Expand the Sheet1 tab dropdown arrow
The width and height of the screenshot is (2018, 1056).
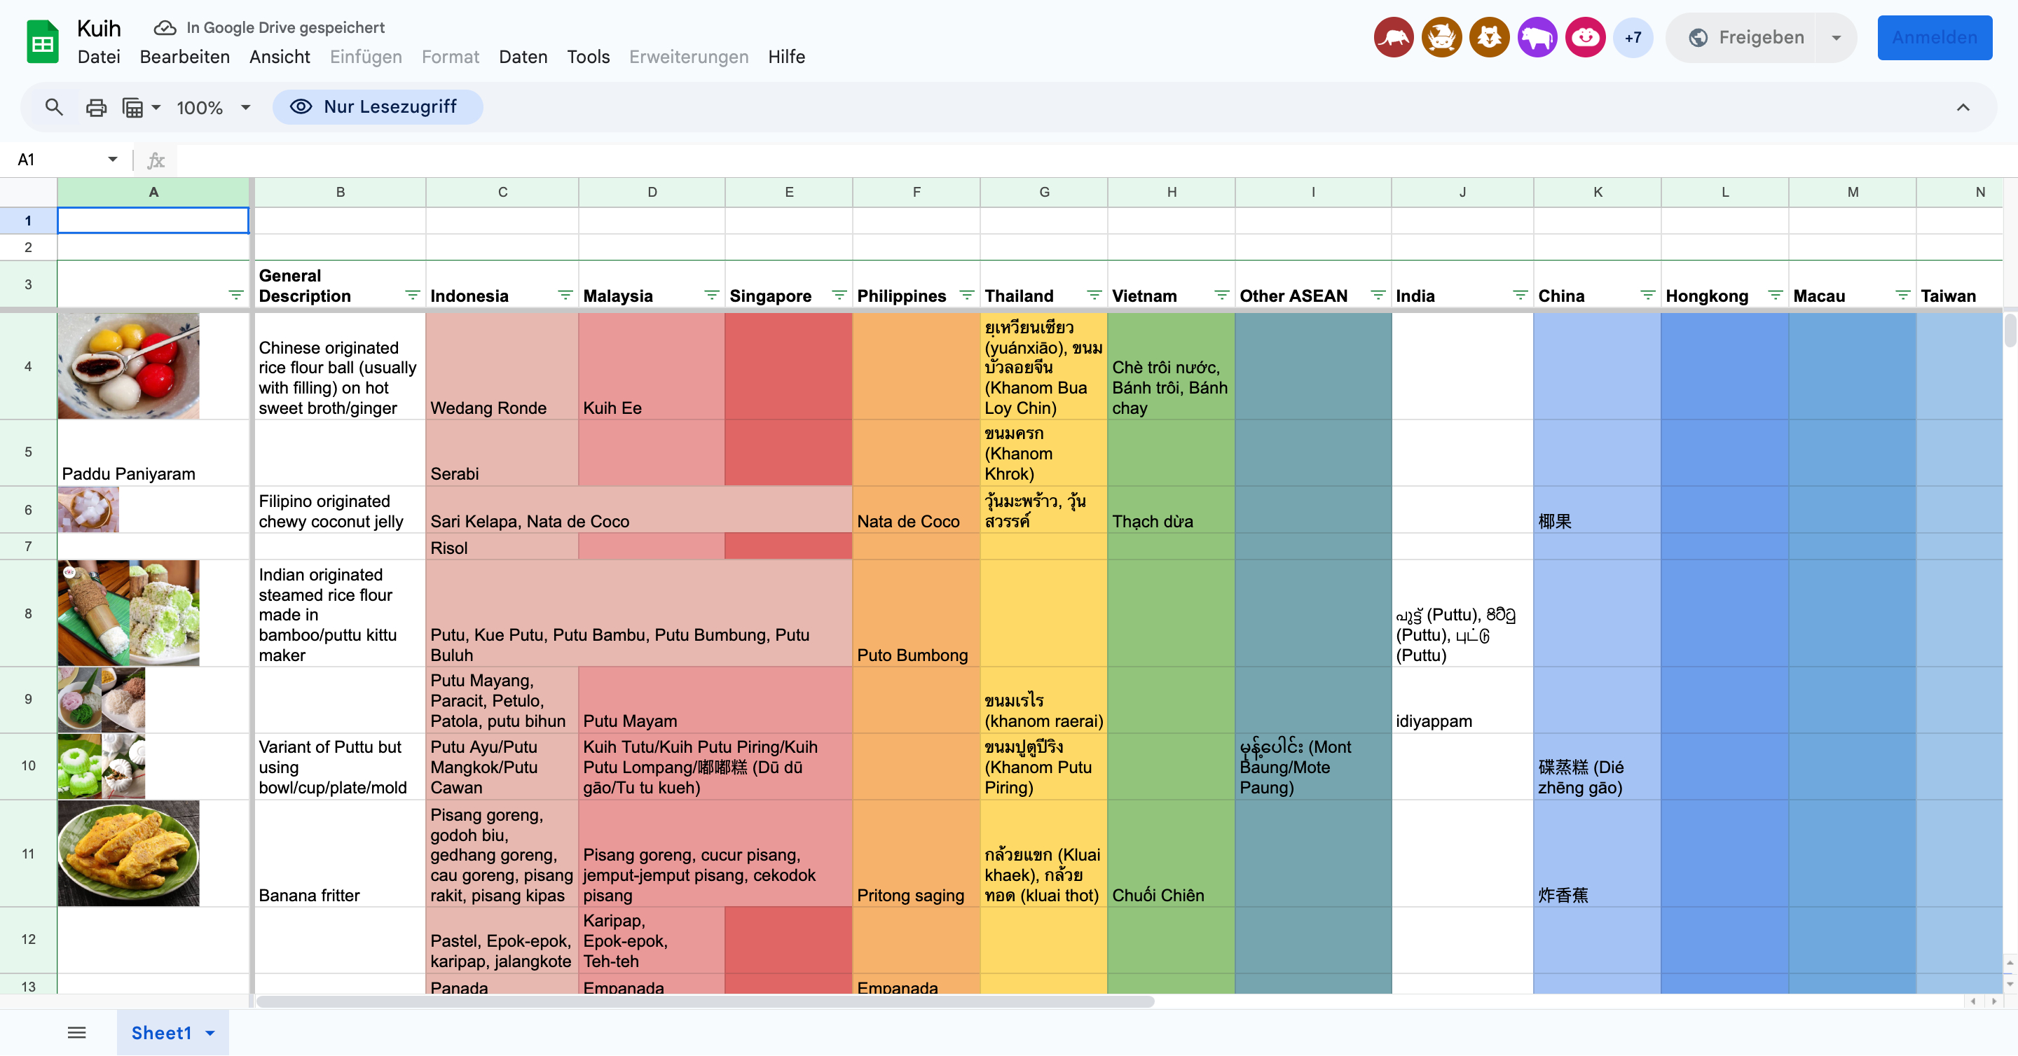pyautogui.click(x=210, y=1034)
